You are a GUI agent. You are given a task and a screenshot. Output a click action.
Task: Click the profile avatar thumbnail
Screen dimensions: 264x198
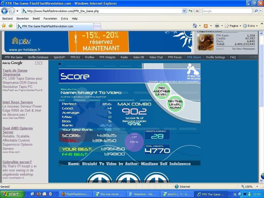[205, 42]
